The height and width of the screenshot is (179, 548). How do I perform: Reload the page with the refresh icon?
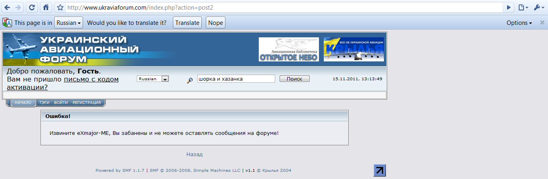click(32, 7)
